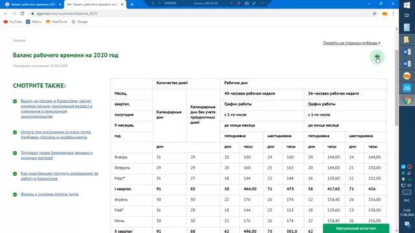Open the Mail.ru bookmark
This screenshot has width=415, height=233.
coord(34,21)
